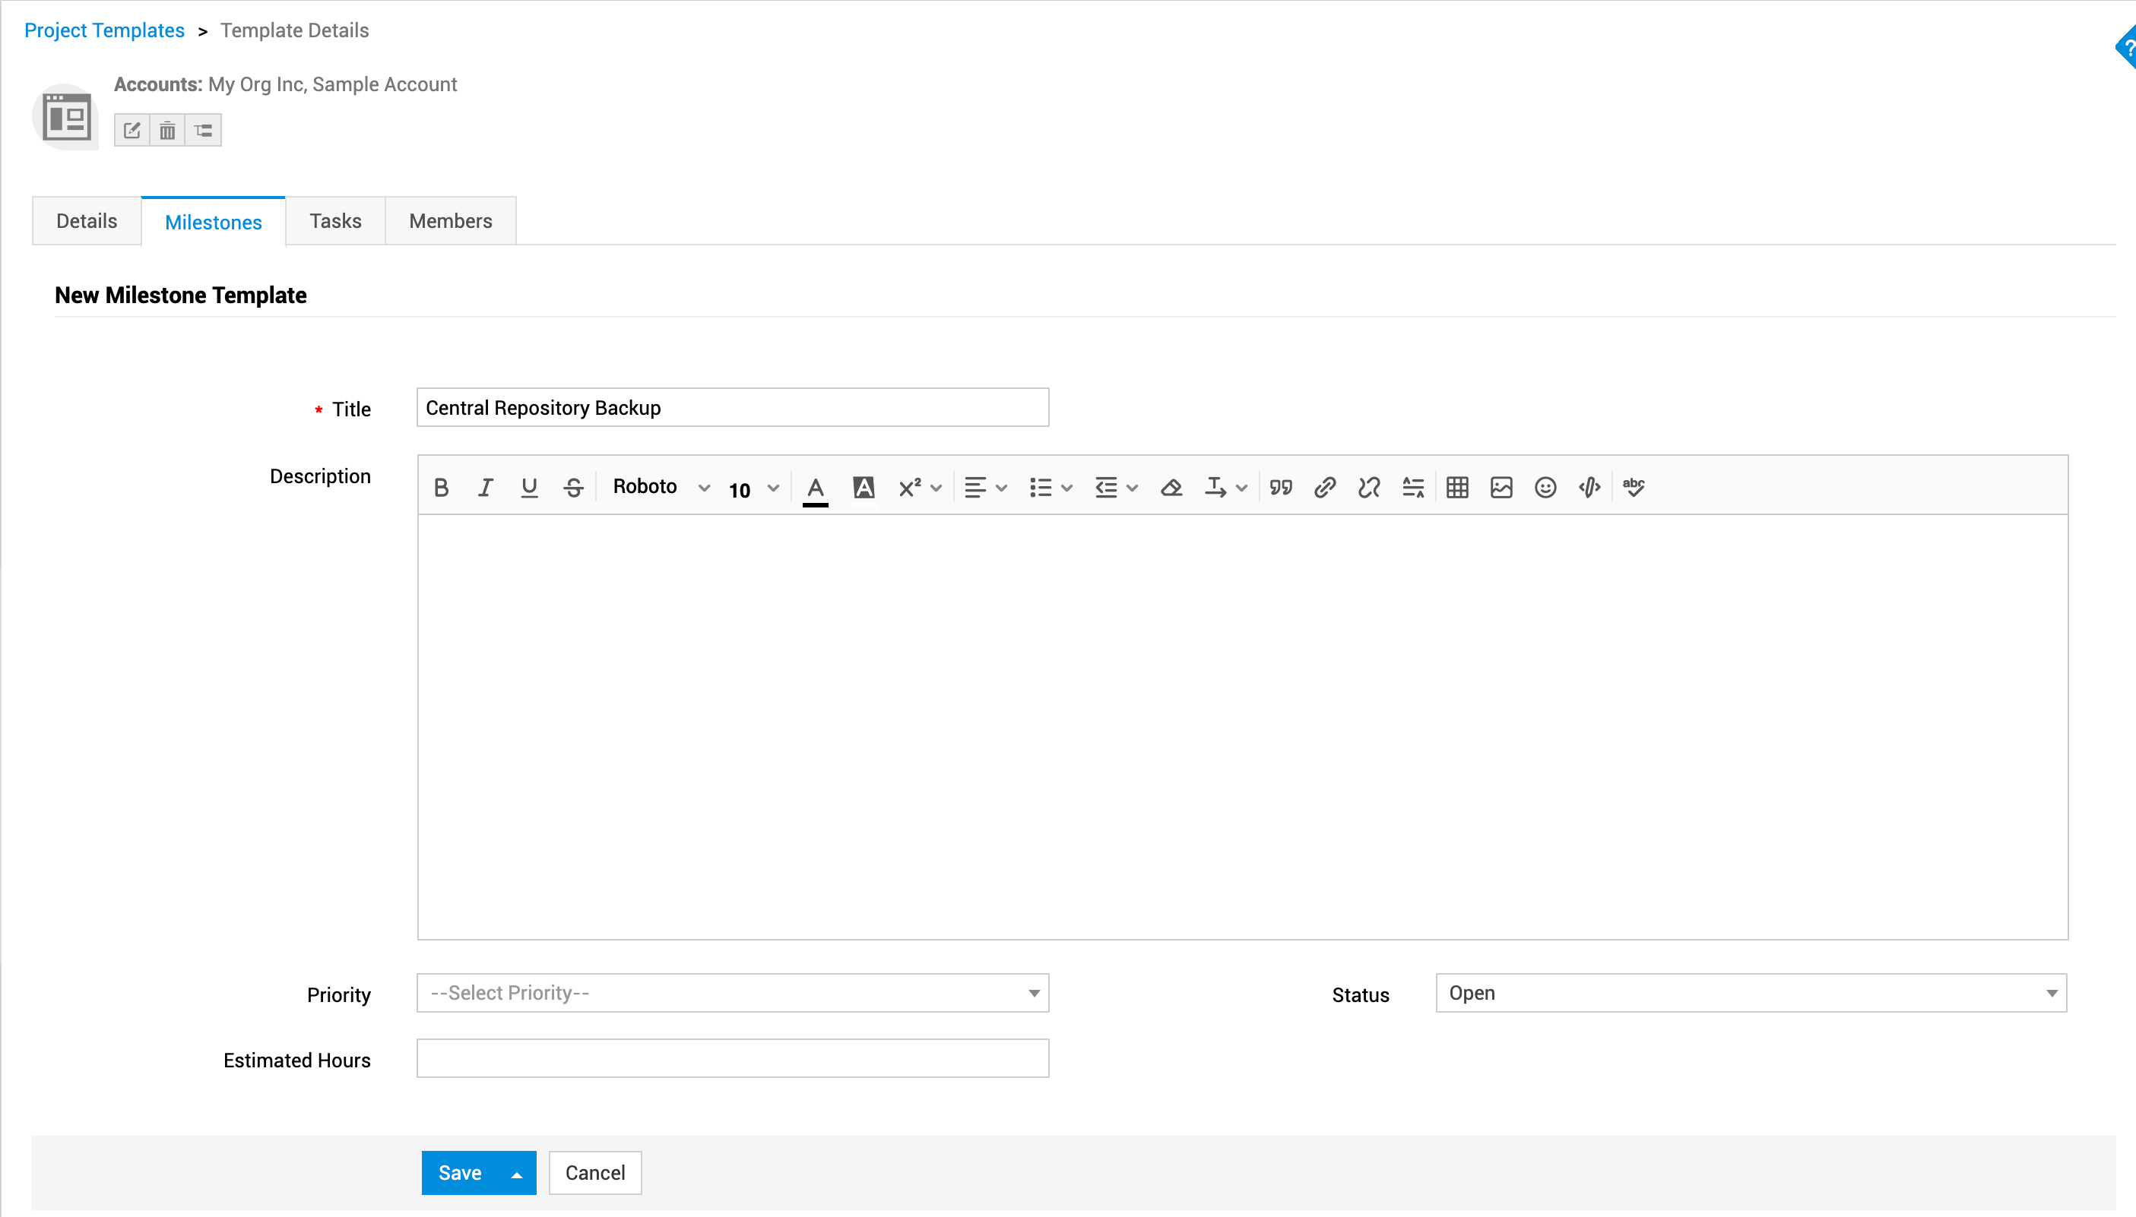This screenshot has width=2136, height=1217.
Task: Toggle blockquote formatting
Action: [1280, 487]
